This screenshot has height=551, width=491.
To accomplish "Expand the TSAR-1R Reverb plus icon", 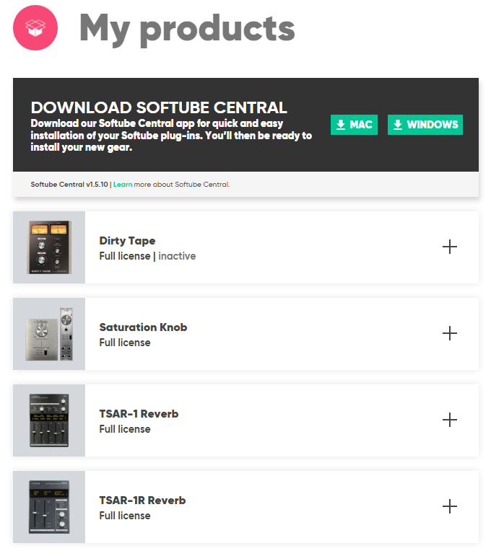I will pyautogui.click(x=449, y=506).
